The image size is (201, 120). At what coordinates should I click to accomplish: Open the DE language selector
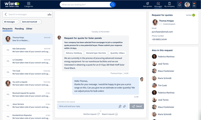[194, 5]
